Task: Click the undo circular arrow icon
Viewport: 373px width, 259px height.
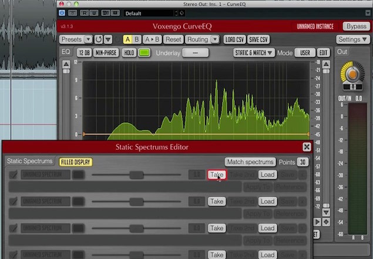Action: pos(99,39)
